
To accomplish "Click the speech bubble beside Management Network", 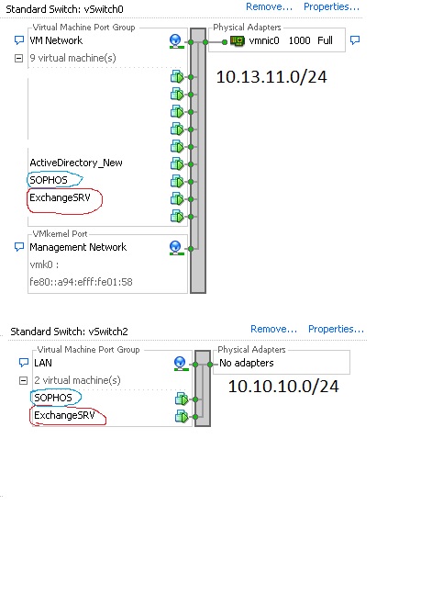I will (x=19, y=247).
